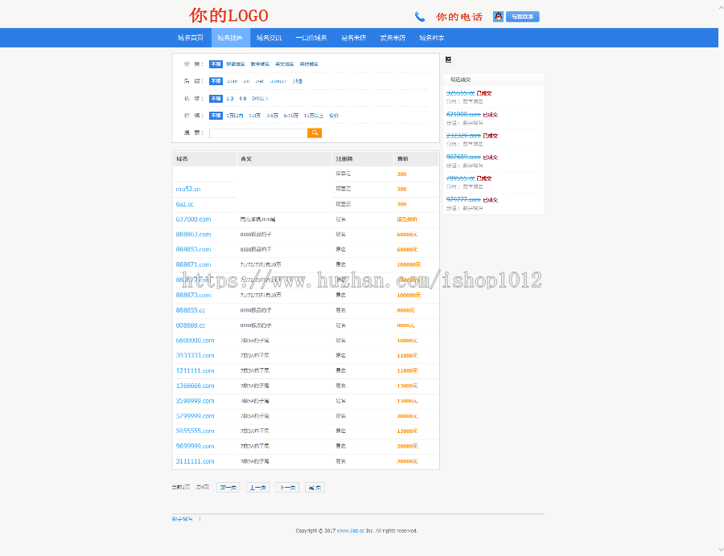Open www.6az.cc link in copyright footer
Screen dimensions: 724x556
351,530
